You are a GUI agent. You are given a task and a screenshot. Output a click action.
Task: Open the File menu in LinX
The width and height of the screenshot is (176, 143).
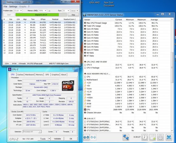pos(5,6)
